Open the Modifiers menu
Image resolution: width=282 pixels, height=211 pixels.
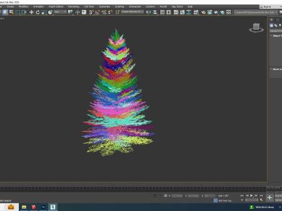click(x=23, y=6)
